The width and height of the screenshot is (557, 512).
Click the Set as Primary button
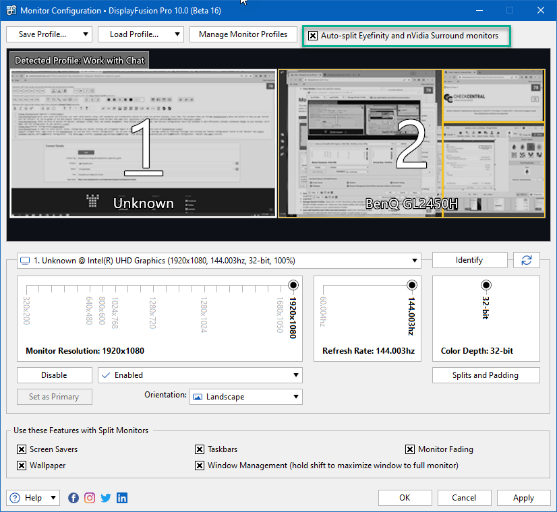pos(55,397)
